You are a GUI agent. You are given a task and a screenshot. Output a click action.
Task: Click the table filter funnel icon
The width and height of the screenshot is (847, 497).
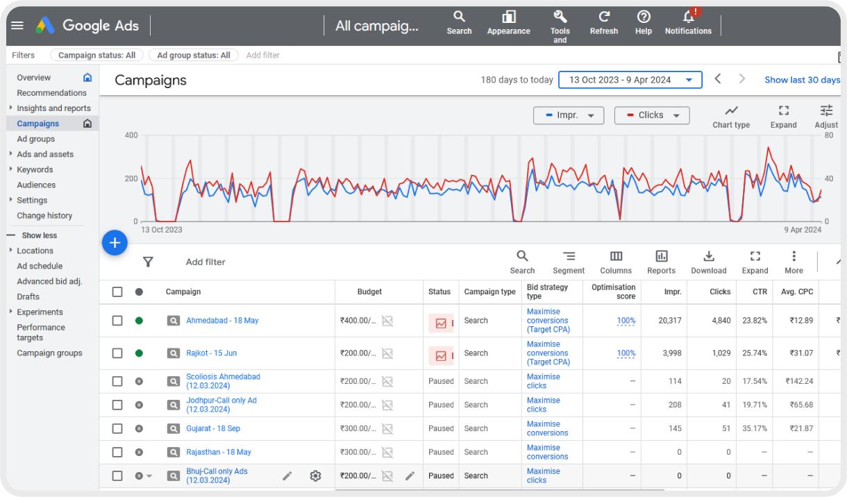point(148,262)
